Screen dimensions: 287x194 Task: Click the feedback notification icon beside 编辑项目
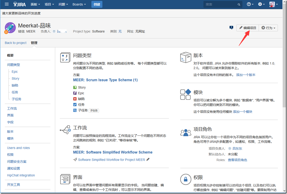click(x=231, y=28)
